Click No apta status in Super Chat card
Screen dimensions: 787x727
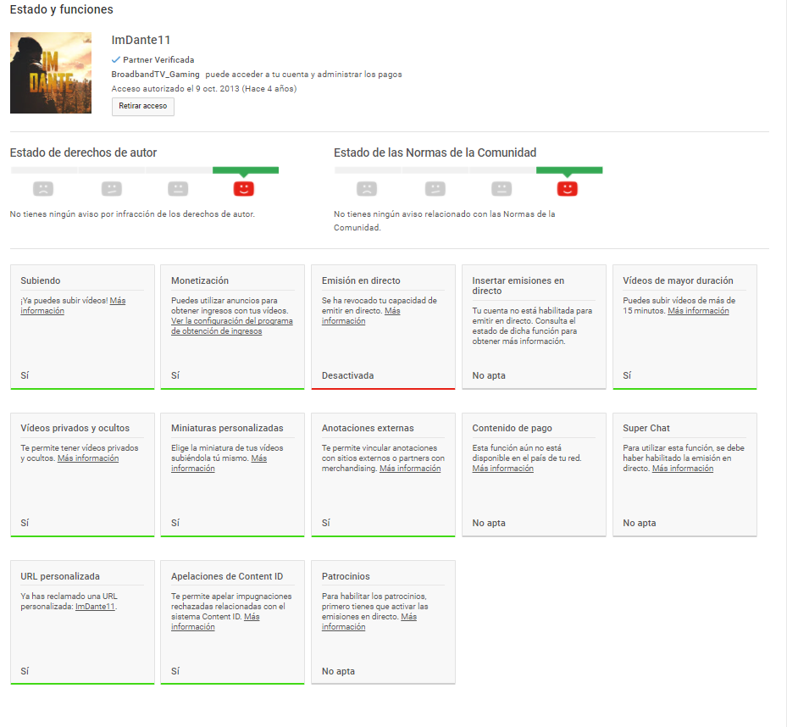tap(640, 523)
